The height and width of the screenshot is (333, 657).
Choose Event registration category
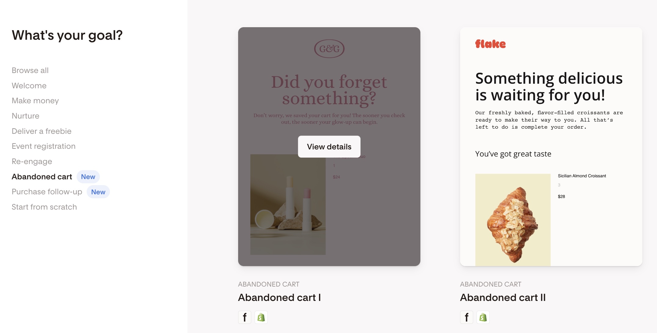[x=44, y=146]
